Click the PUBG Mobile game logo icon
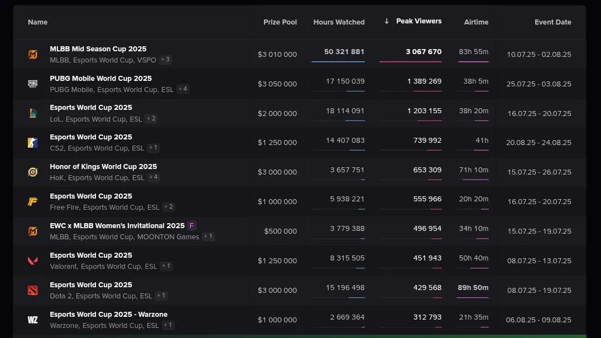 coord(33,84)
